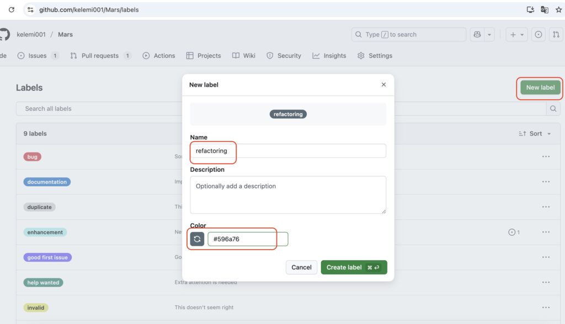
Task: Reload the page in browser
Action: (12, 9)
